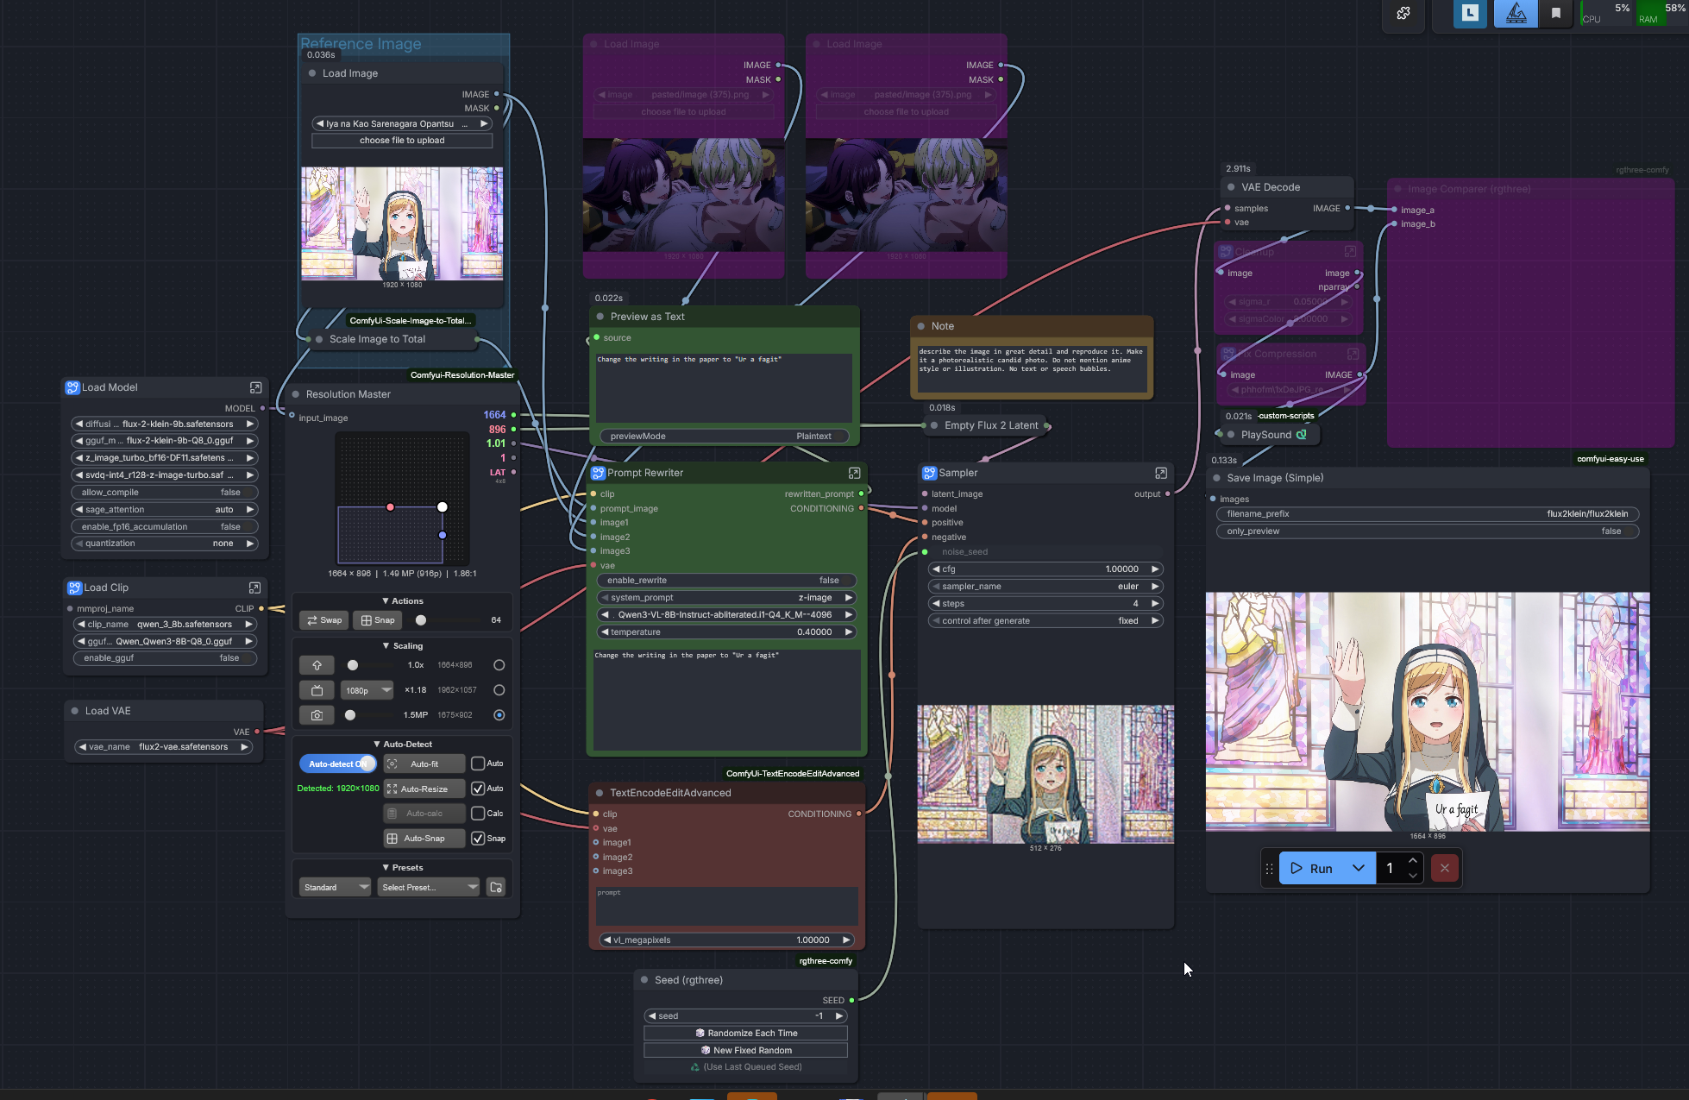Select the 1.0x scaling radio button
This screenshot has width=1689, height=1100.
tap(499, 665)
